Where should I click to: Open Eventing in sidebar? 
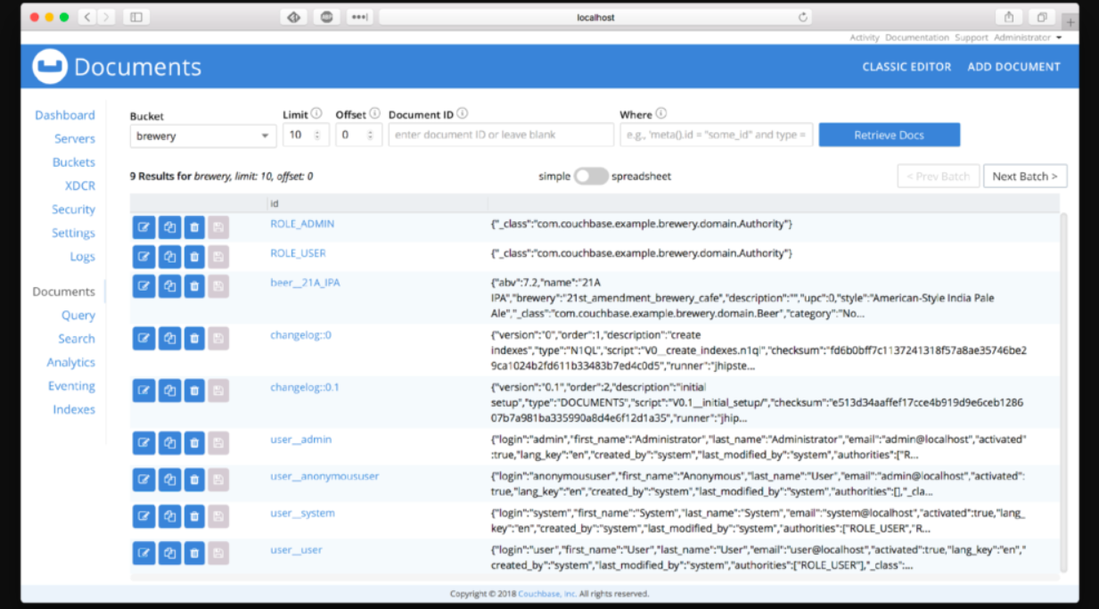click(x=71, y=386)
